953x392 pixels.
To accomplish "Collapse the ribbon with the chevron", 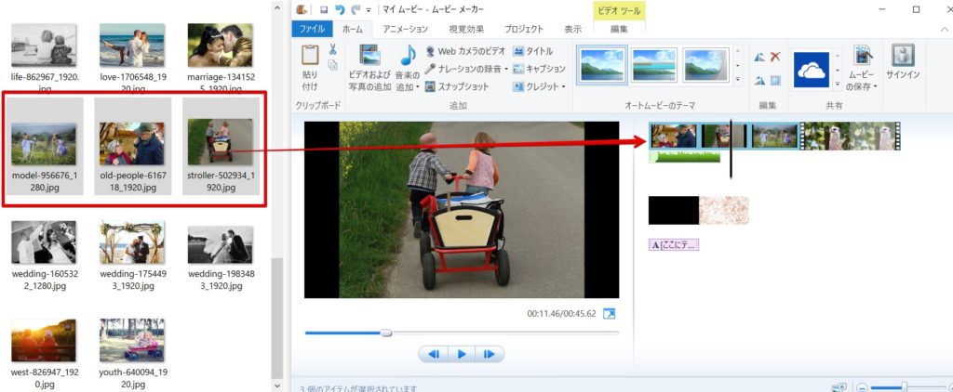I will tap(945, 29).
